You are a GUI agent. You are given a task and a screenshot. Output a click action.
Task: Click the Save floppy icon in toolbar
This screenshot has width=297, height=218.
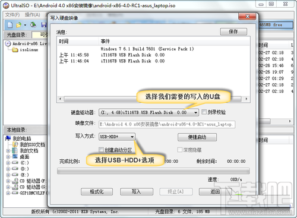click(x=44, y=25)
